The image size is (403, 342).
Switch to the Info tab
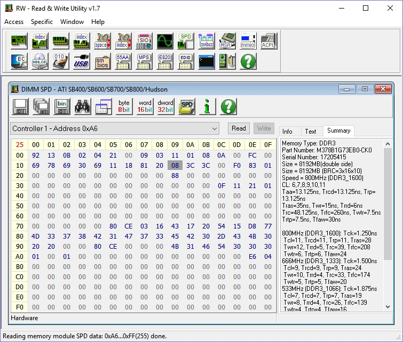pos(287,132)
